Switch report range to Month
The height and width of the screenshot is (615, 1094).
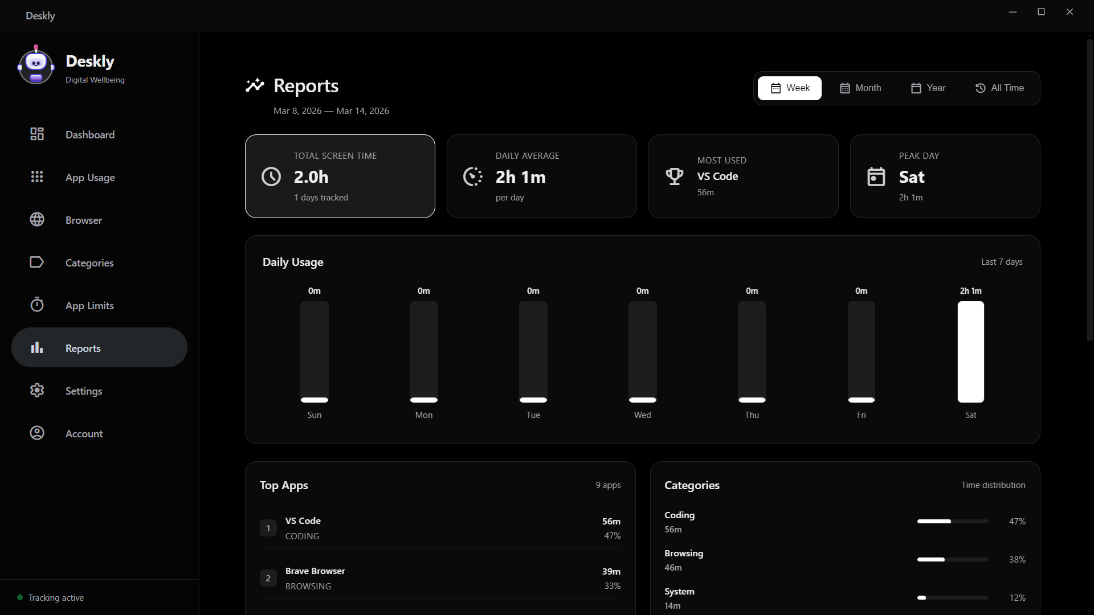tap(860, 88)
